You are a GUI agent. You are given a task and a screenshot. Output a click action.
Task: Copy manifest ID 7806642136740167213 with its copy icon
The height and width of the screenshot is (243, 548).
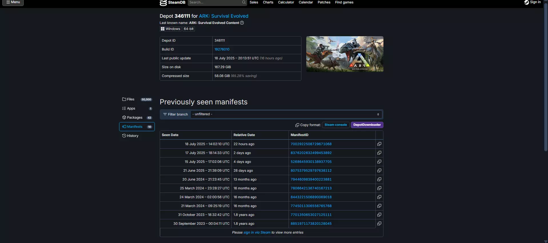(379, 188)
